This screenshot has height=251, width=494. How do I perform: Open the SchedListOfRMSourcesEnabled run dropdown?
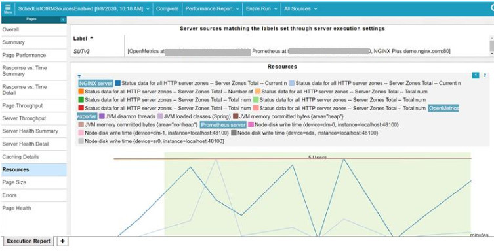coord(83,8)
